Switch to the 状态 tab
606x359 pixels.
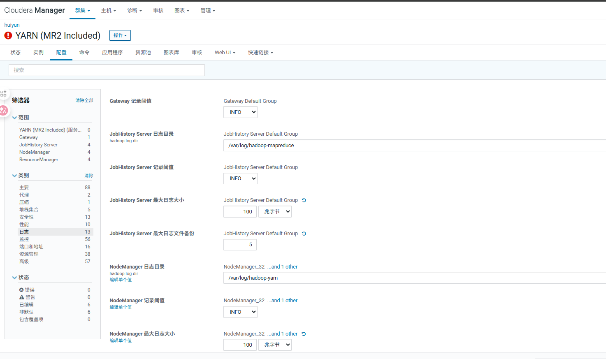coord(16,53)
